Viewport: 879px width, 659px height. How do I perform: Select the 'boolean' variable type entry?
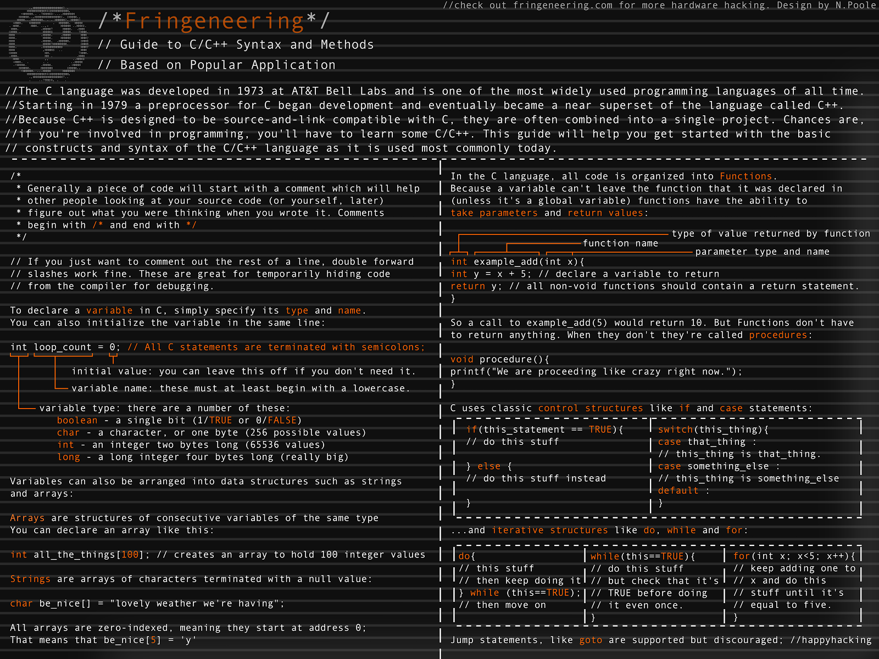77,420
